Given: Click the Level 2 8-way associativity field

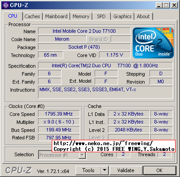Looking at the screenshot, I should click(161, 130).
